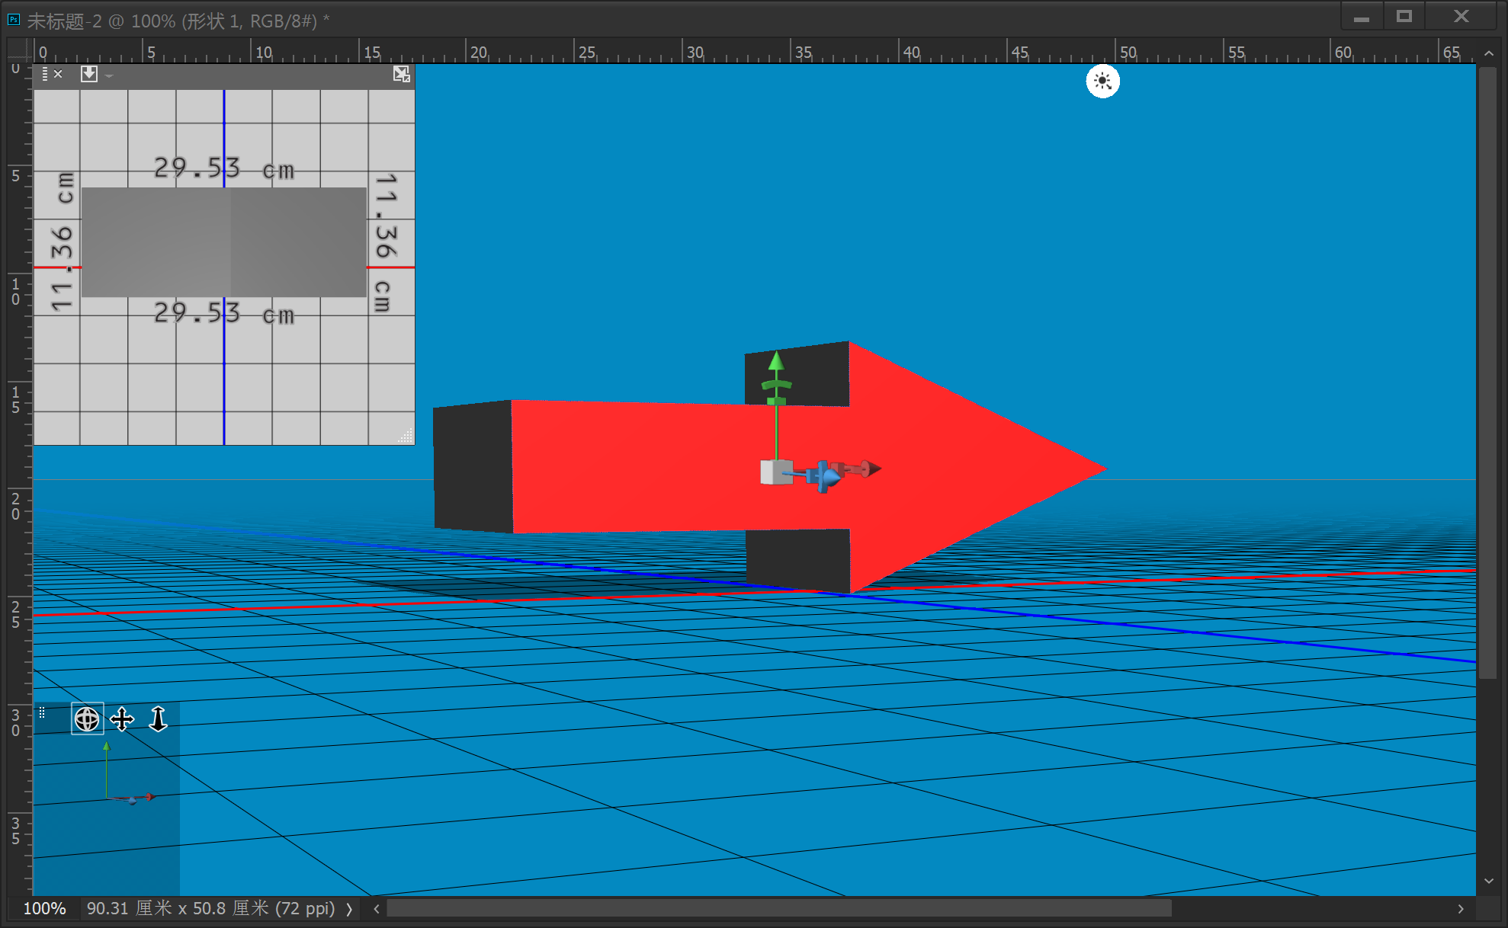Click the Photoshop document icon in title bar

pos(14,20)
